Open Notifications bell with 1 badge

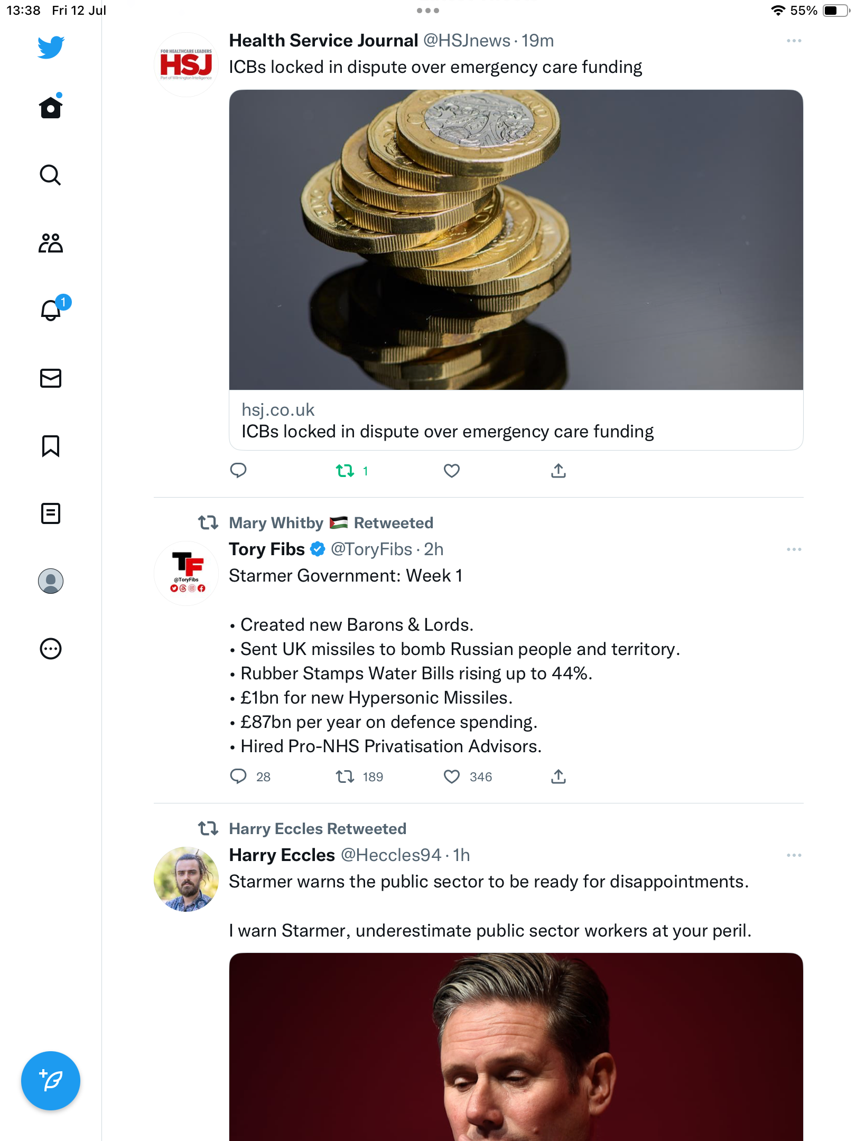(51, 310)
